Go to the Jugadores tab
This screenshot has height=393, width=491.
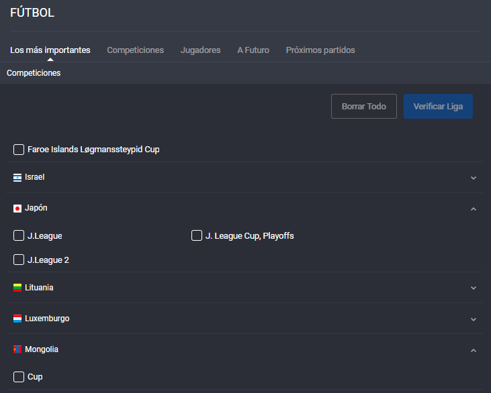click(200, 50)
